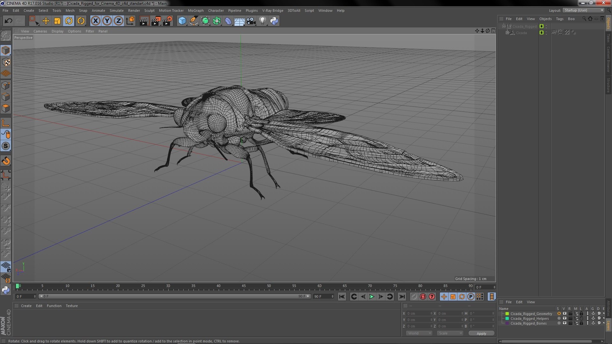The image size is (612, 344).
Task: Open Edit Render Settings icon
Action: click(167, 21)
